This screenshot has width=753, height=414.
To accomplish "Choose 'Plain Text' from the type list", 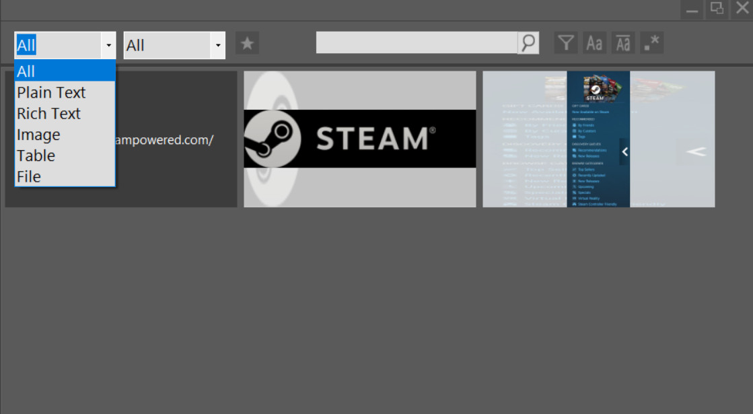I will (x=65, y=92).
